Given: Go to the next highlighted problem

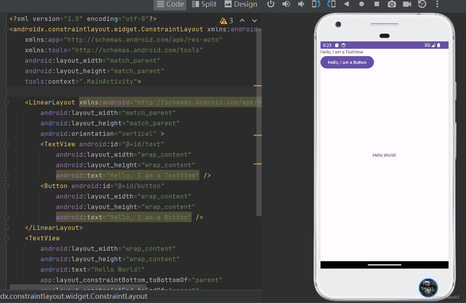Looking at the screenshot, I should tap(255, 21).
